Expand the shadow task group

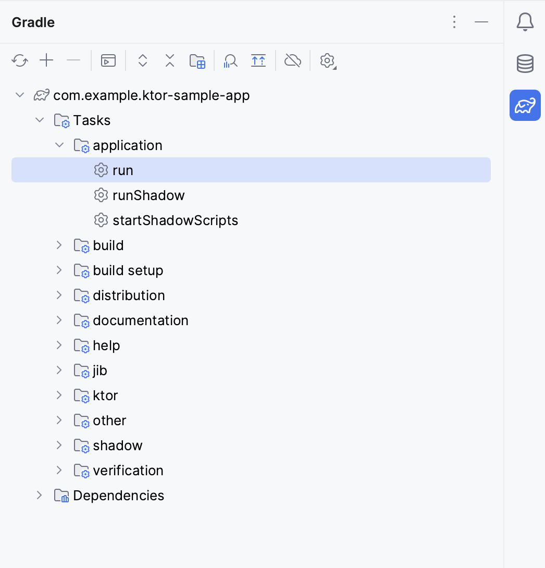point(59,445)
